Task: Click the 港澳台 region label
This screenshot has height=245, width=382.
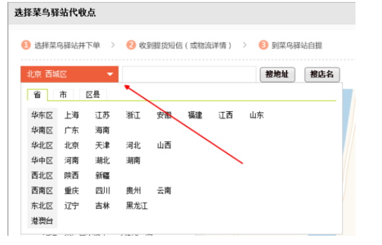Action: [x=42, y=221]
